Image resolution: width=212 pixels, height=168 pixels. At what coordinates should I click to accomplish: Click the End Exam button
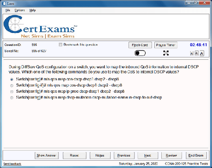196,156
